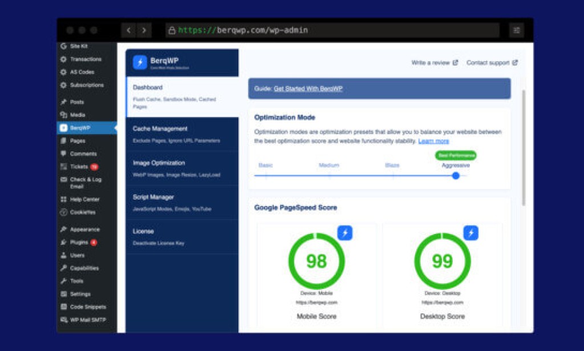Click the Best Performance badge
This screenshot has width=584, height=351.
[456, 155]
